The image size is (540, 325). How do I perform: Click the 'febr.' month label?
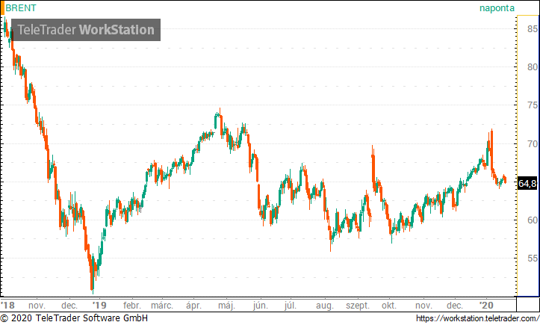click(x=132, y=306)
